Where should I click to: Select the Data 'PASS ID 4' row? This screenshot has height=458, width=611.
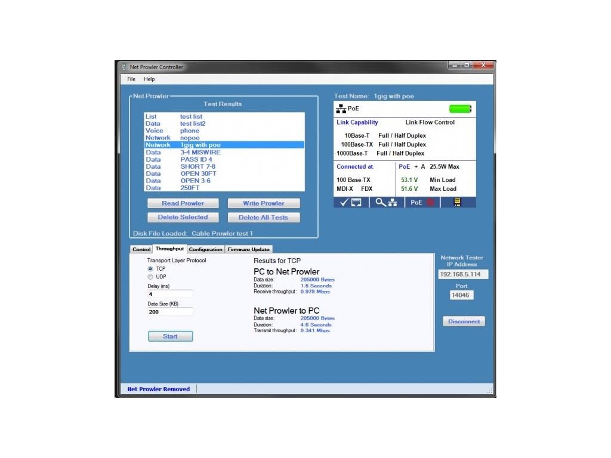pos(224,159)
